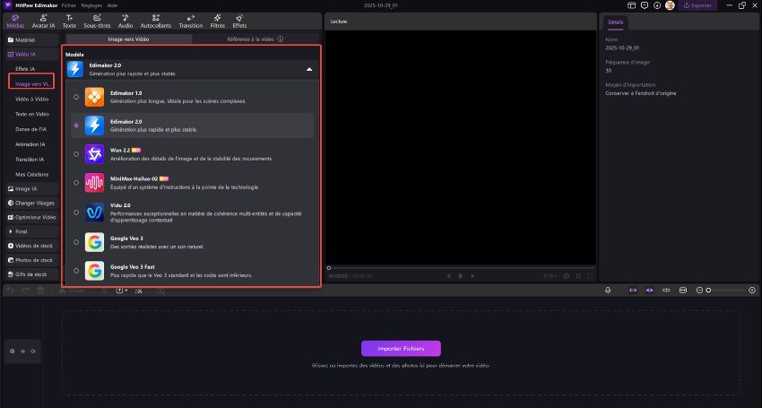Open the Sous-titres tab
The height and width of the screenshot is (408, 762).
(97, 22)
